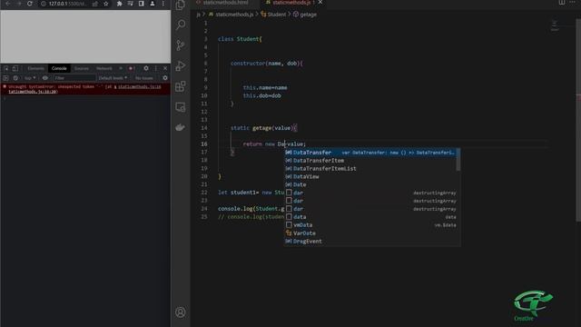Toggle the browser side panel icon
The width and height of the screenshot is (581, 327).
click(142, 4)
